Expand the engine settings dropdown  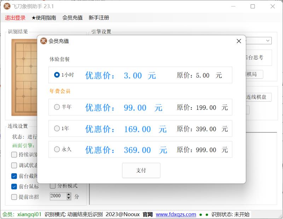(x=268, y=41)
